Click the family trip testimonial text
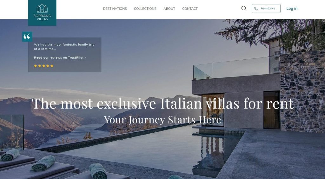 64,47
